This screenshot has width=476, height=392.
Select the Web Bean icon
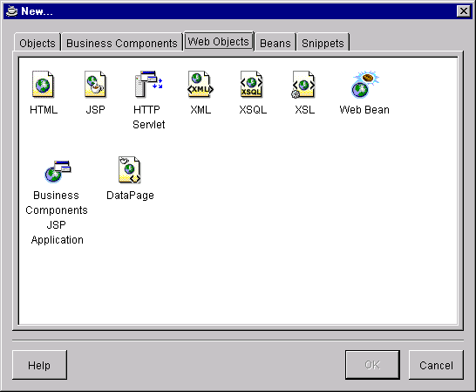364,84
